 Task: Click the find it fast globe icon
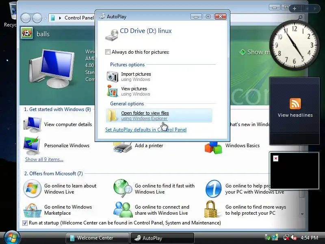point(123,188)
